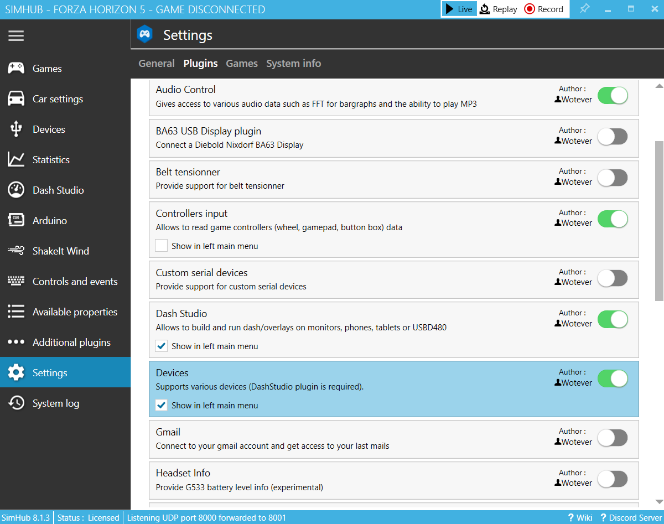
Task: Click the Arduino board icon
Action: [x=16, y=221]
